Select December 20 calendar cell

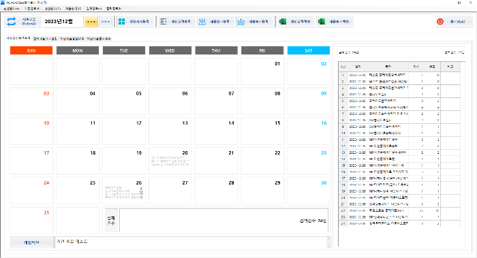click(170, 161)
